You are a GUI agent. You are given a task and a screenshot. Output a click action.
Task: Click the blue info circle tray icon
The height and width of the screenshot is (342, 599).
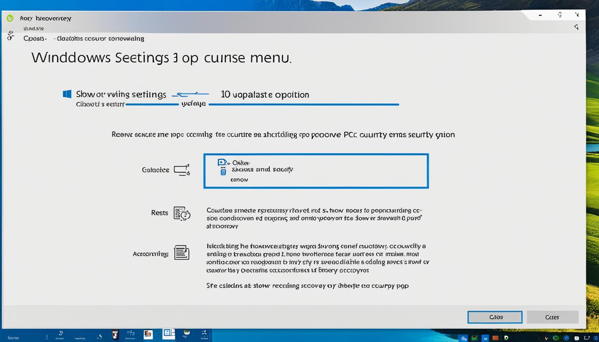tap(595, 338)
